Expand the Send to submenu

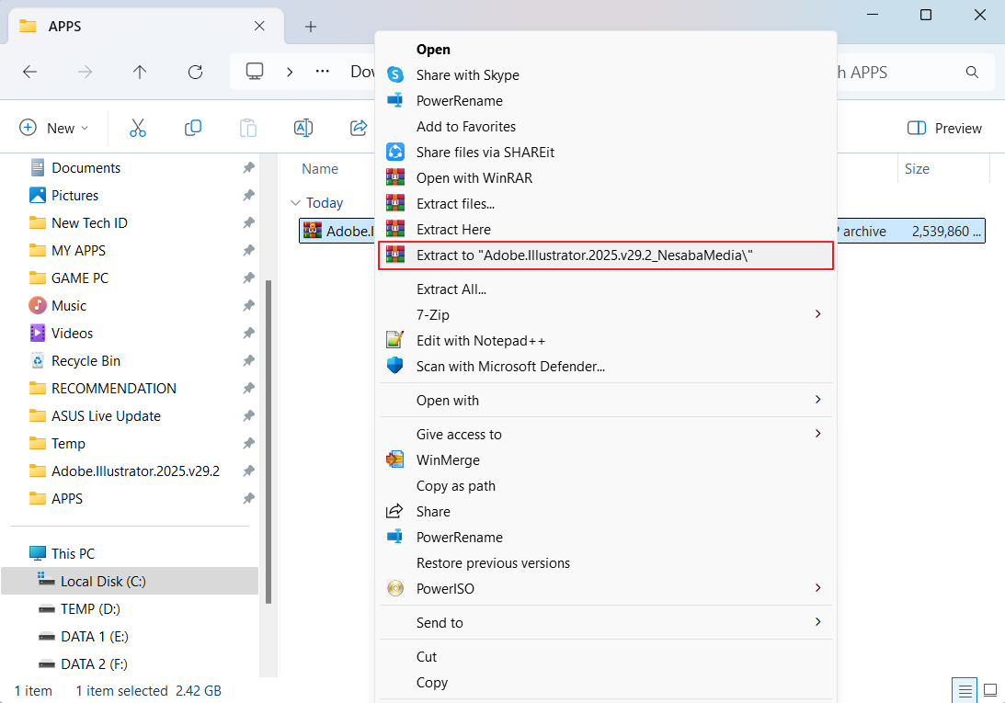click(817, 622)
